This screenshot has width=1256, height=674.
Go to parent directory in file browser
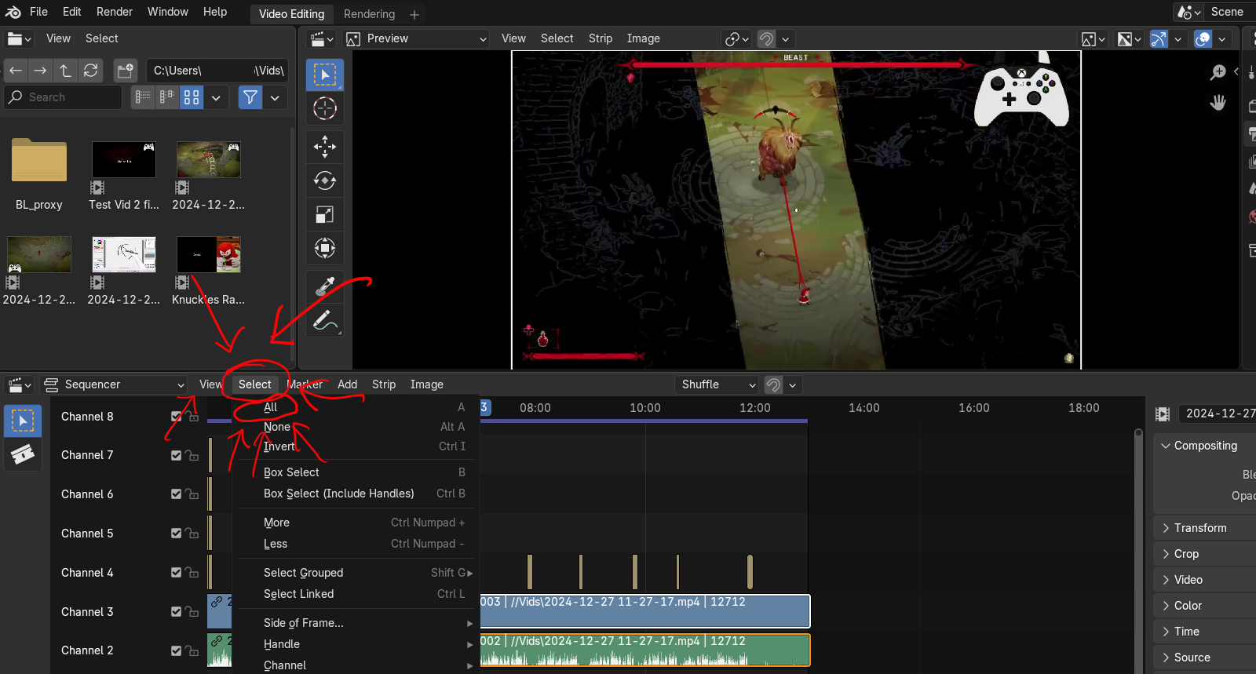65,71
